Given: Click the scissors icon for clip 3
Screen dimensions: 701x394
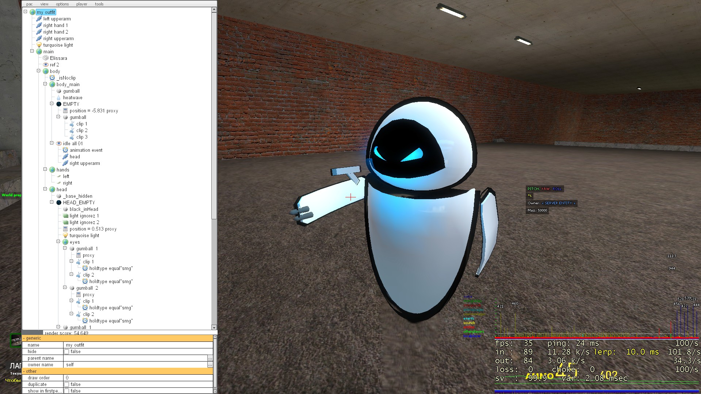Looking at the screenshot, I should tap(72, 137).
